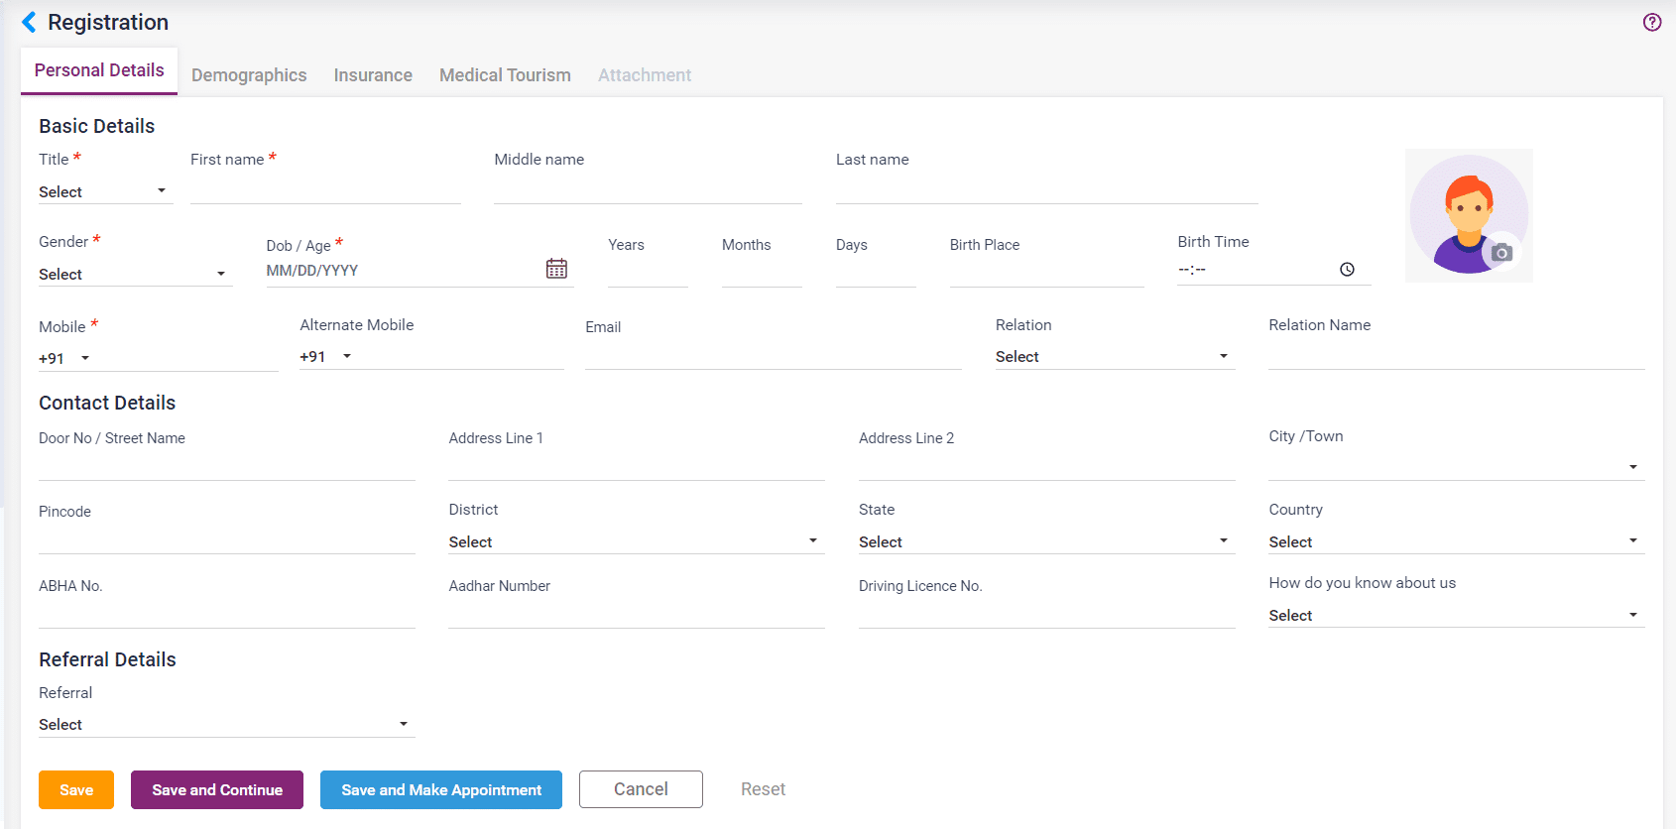
Task: Expand the Relation dropdown
Action: 1114,357
